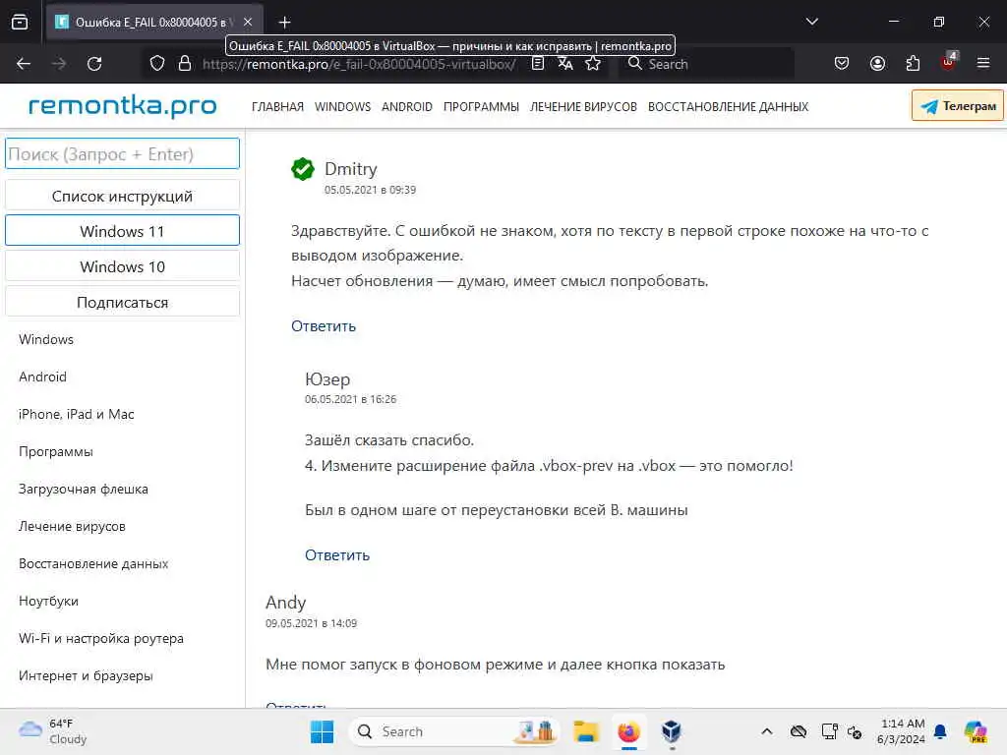The image size is (1007, 755).
Task: Open Firefox application hamburger menu
Action: tap(983, 63)
